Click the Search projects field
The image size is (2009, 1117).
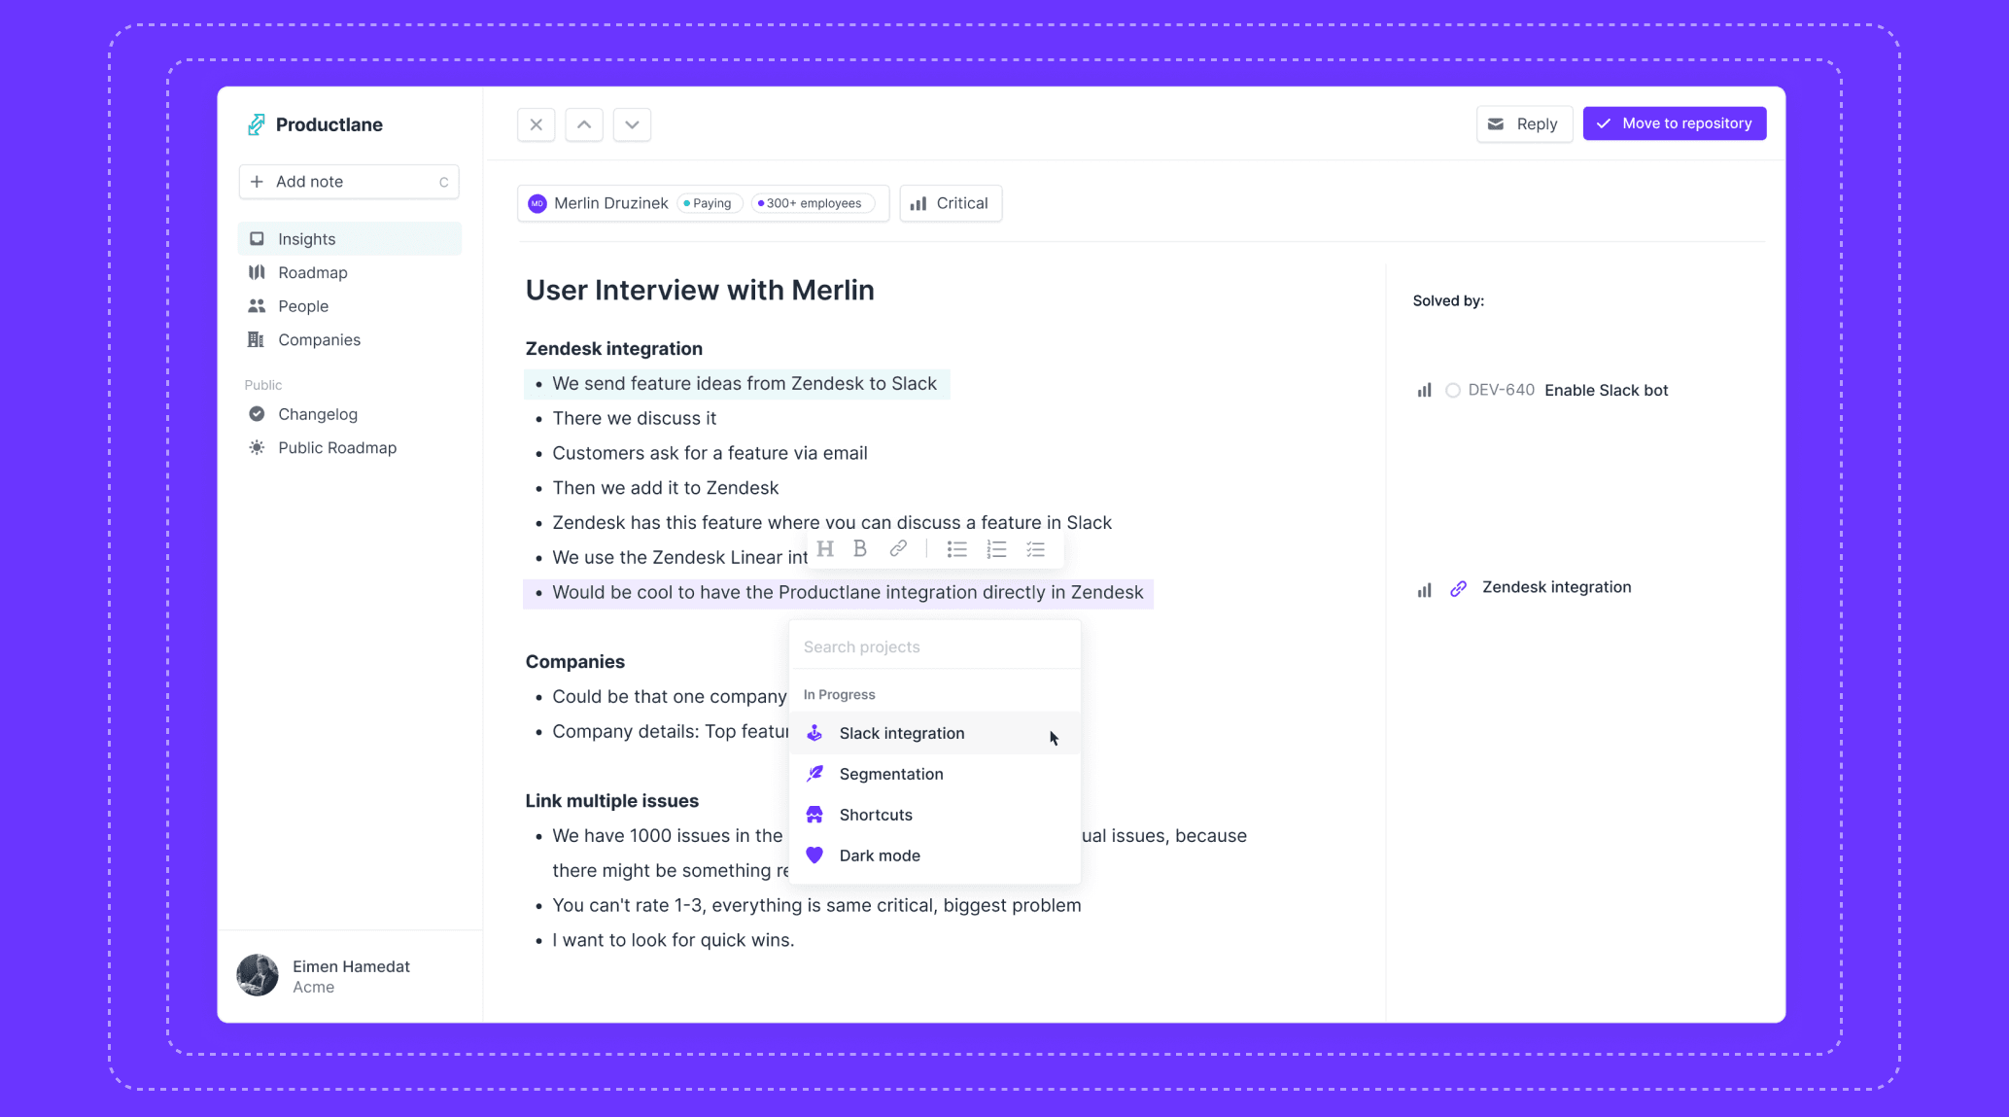tap(935, 647)
